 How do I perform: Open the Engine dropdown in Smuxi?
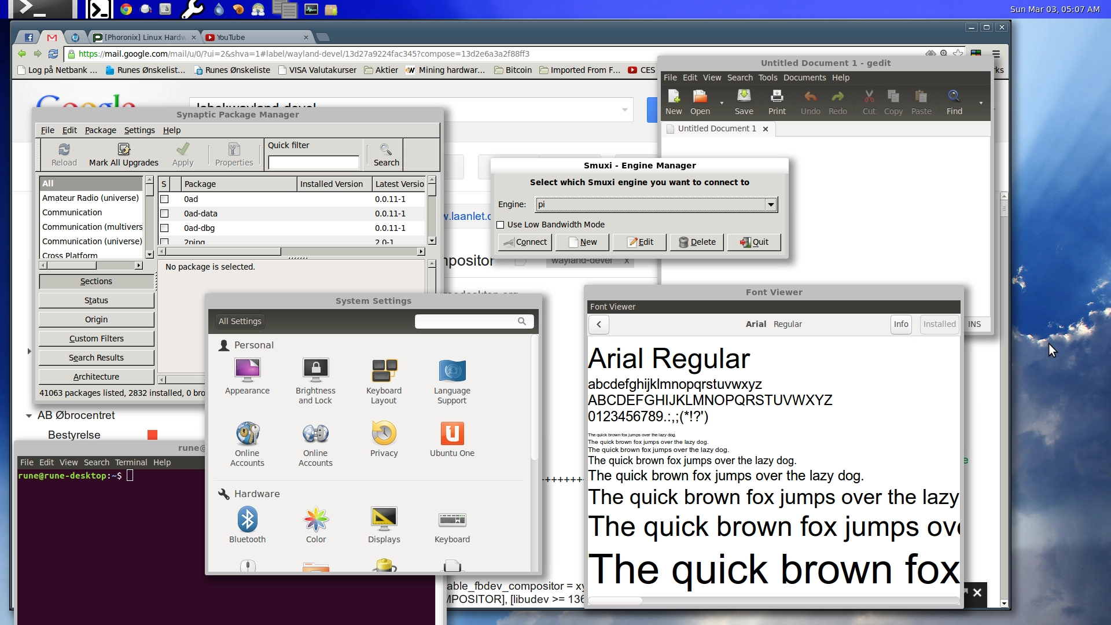tap(771, 204)
